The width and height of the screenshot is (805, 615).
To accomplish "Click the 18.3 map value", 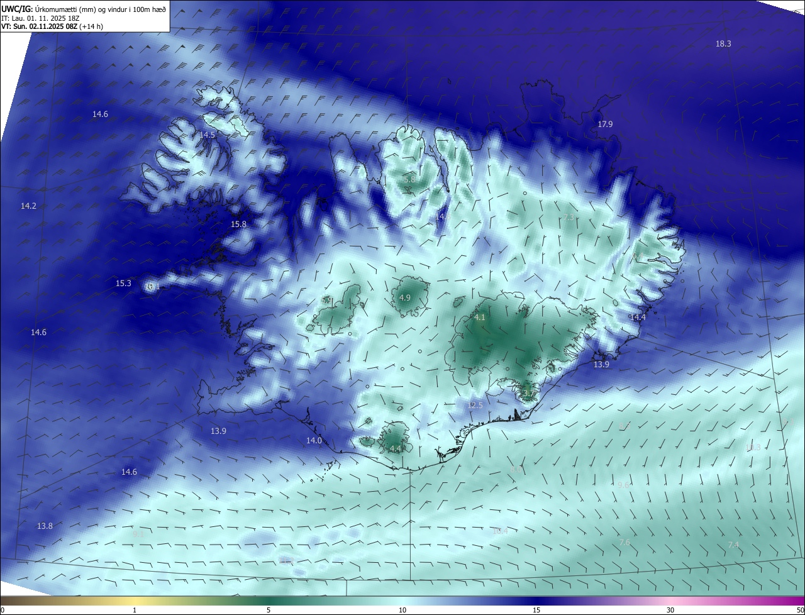I will pyautogui.click(x=723, y=43).
